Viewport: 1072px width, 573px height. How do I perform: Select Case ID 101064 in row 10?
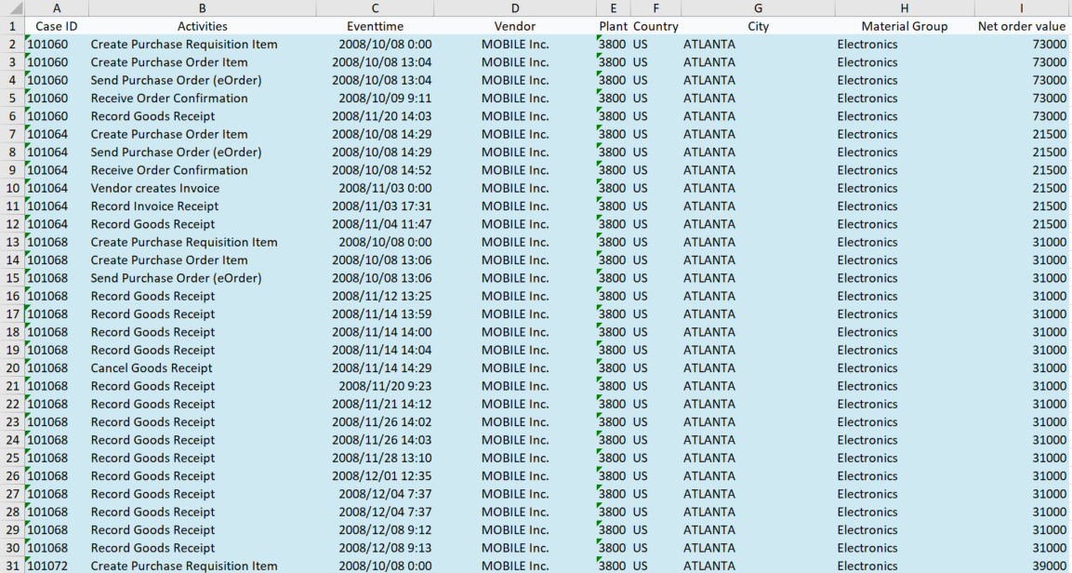(57, 188)
